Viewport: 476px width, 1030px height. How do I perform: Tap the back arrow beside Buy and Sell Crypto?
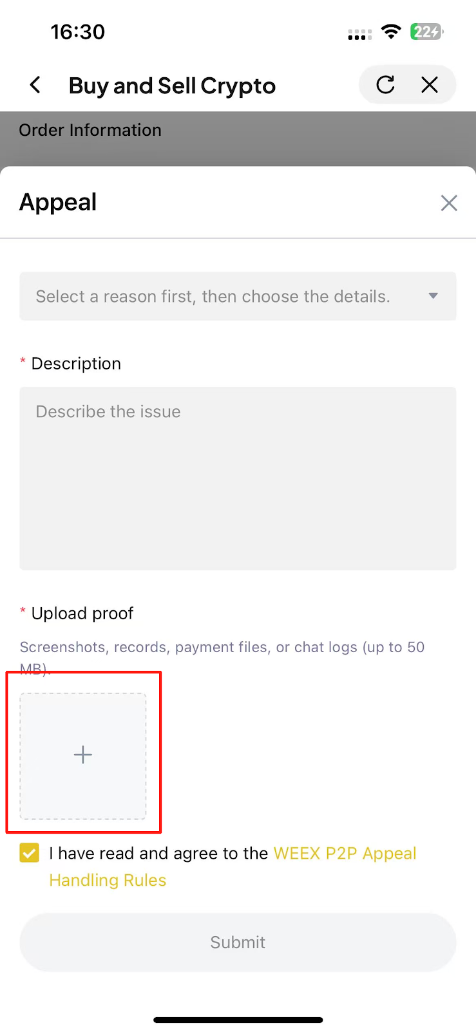35,85
